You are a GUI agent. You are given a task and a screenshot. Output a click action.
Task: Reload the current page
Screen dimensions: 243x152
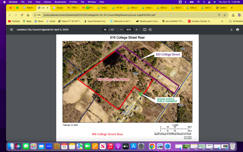(x=22, y=15)
